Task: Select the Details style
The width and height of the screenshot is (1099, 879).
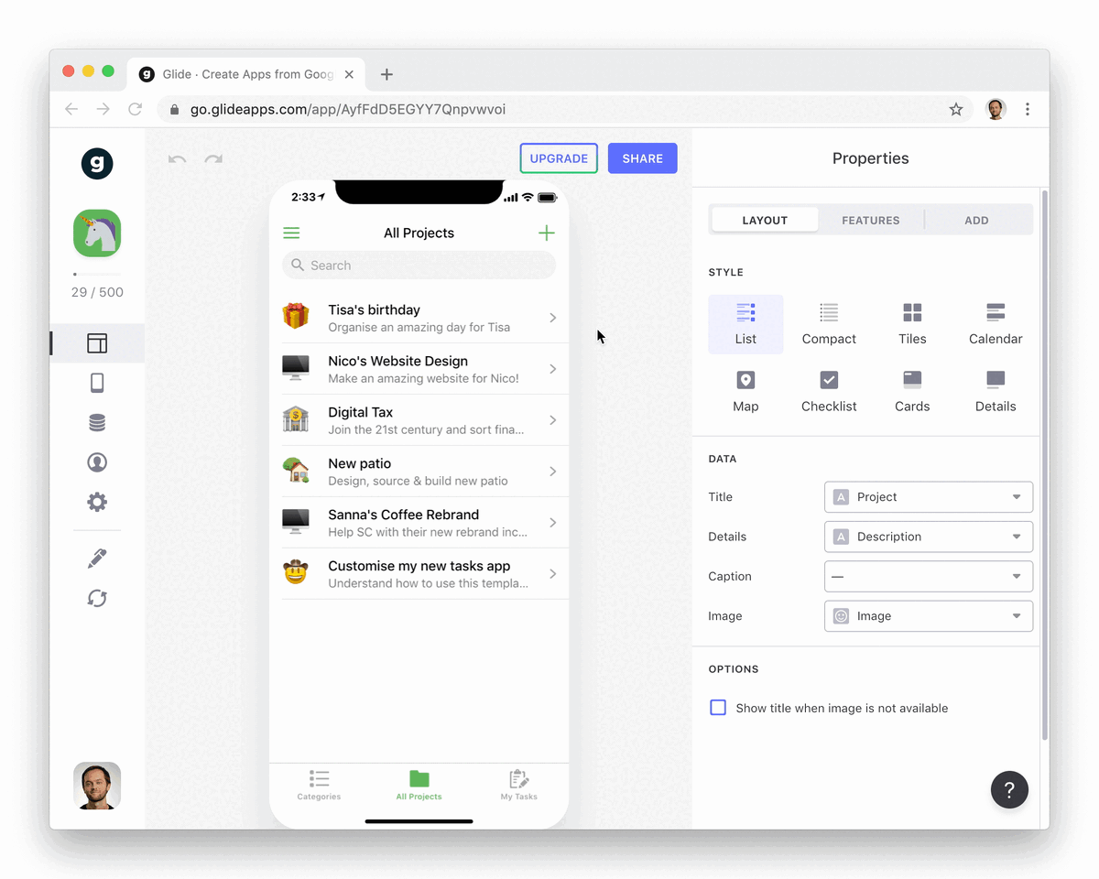Action: click(x=996, y=392)
